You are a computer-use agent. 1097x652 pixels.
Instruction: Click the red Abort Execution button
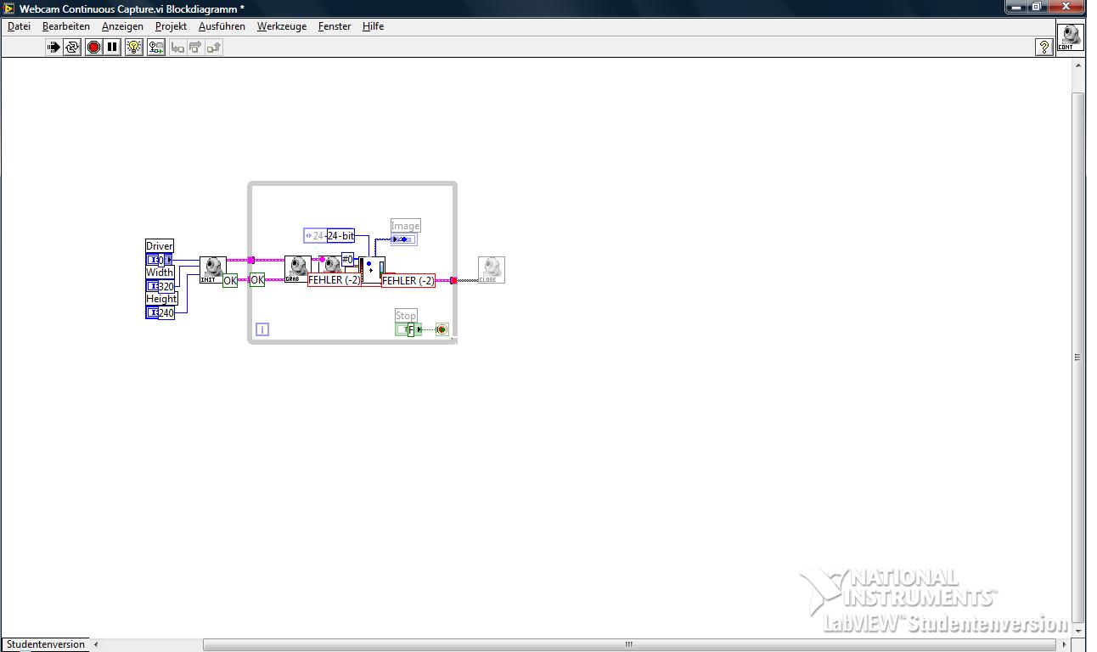pos(93,48)
